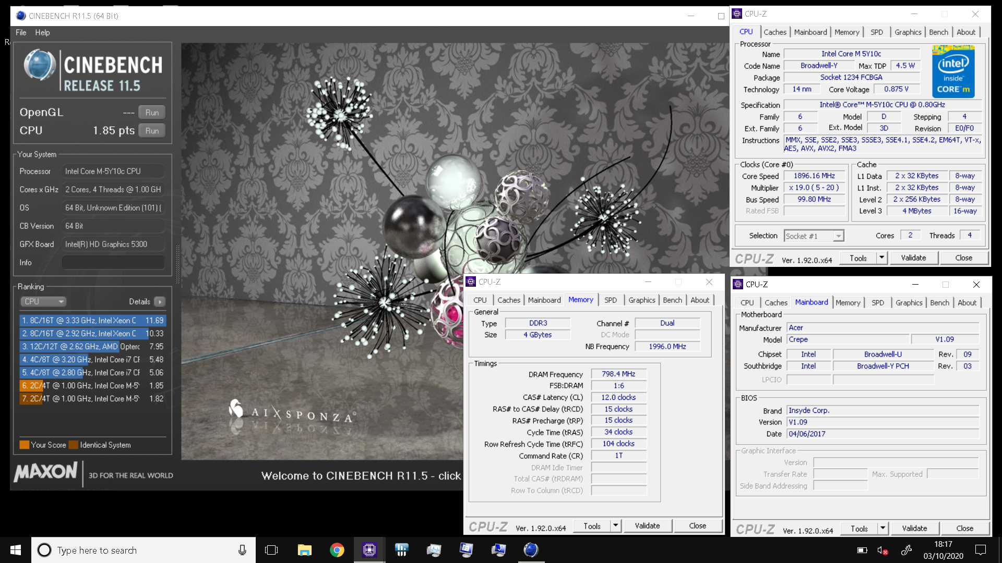Expand Tools dropdown arrow in CPU-Z CPU window
This screenshot has width=1002, height=563.
tap(881, 258)
